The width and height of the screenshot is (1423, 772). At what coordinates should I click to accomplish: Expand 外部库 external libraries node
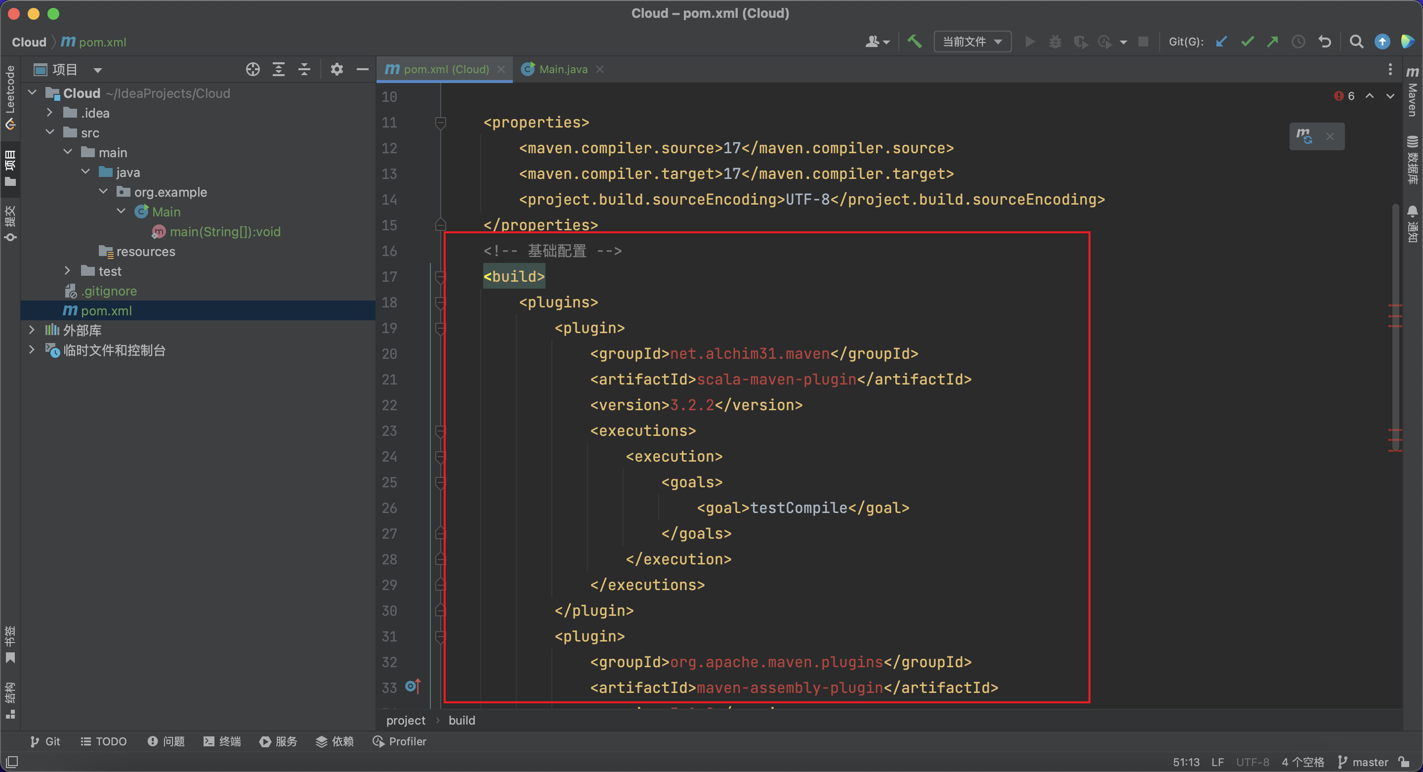click(x=32, y=330)
